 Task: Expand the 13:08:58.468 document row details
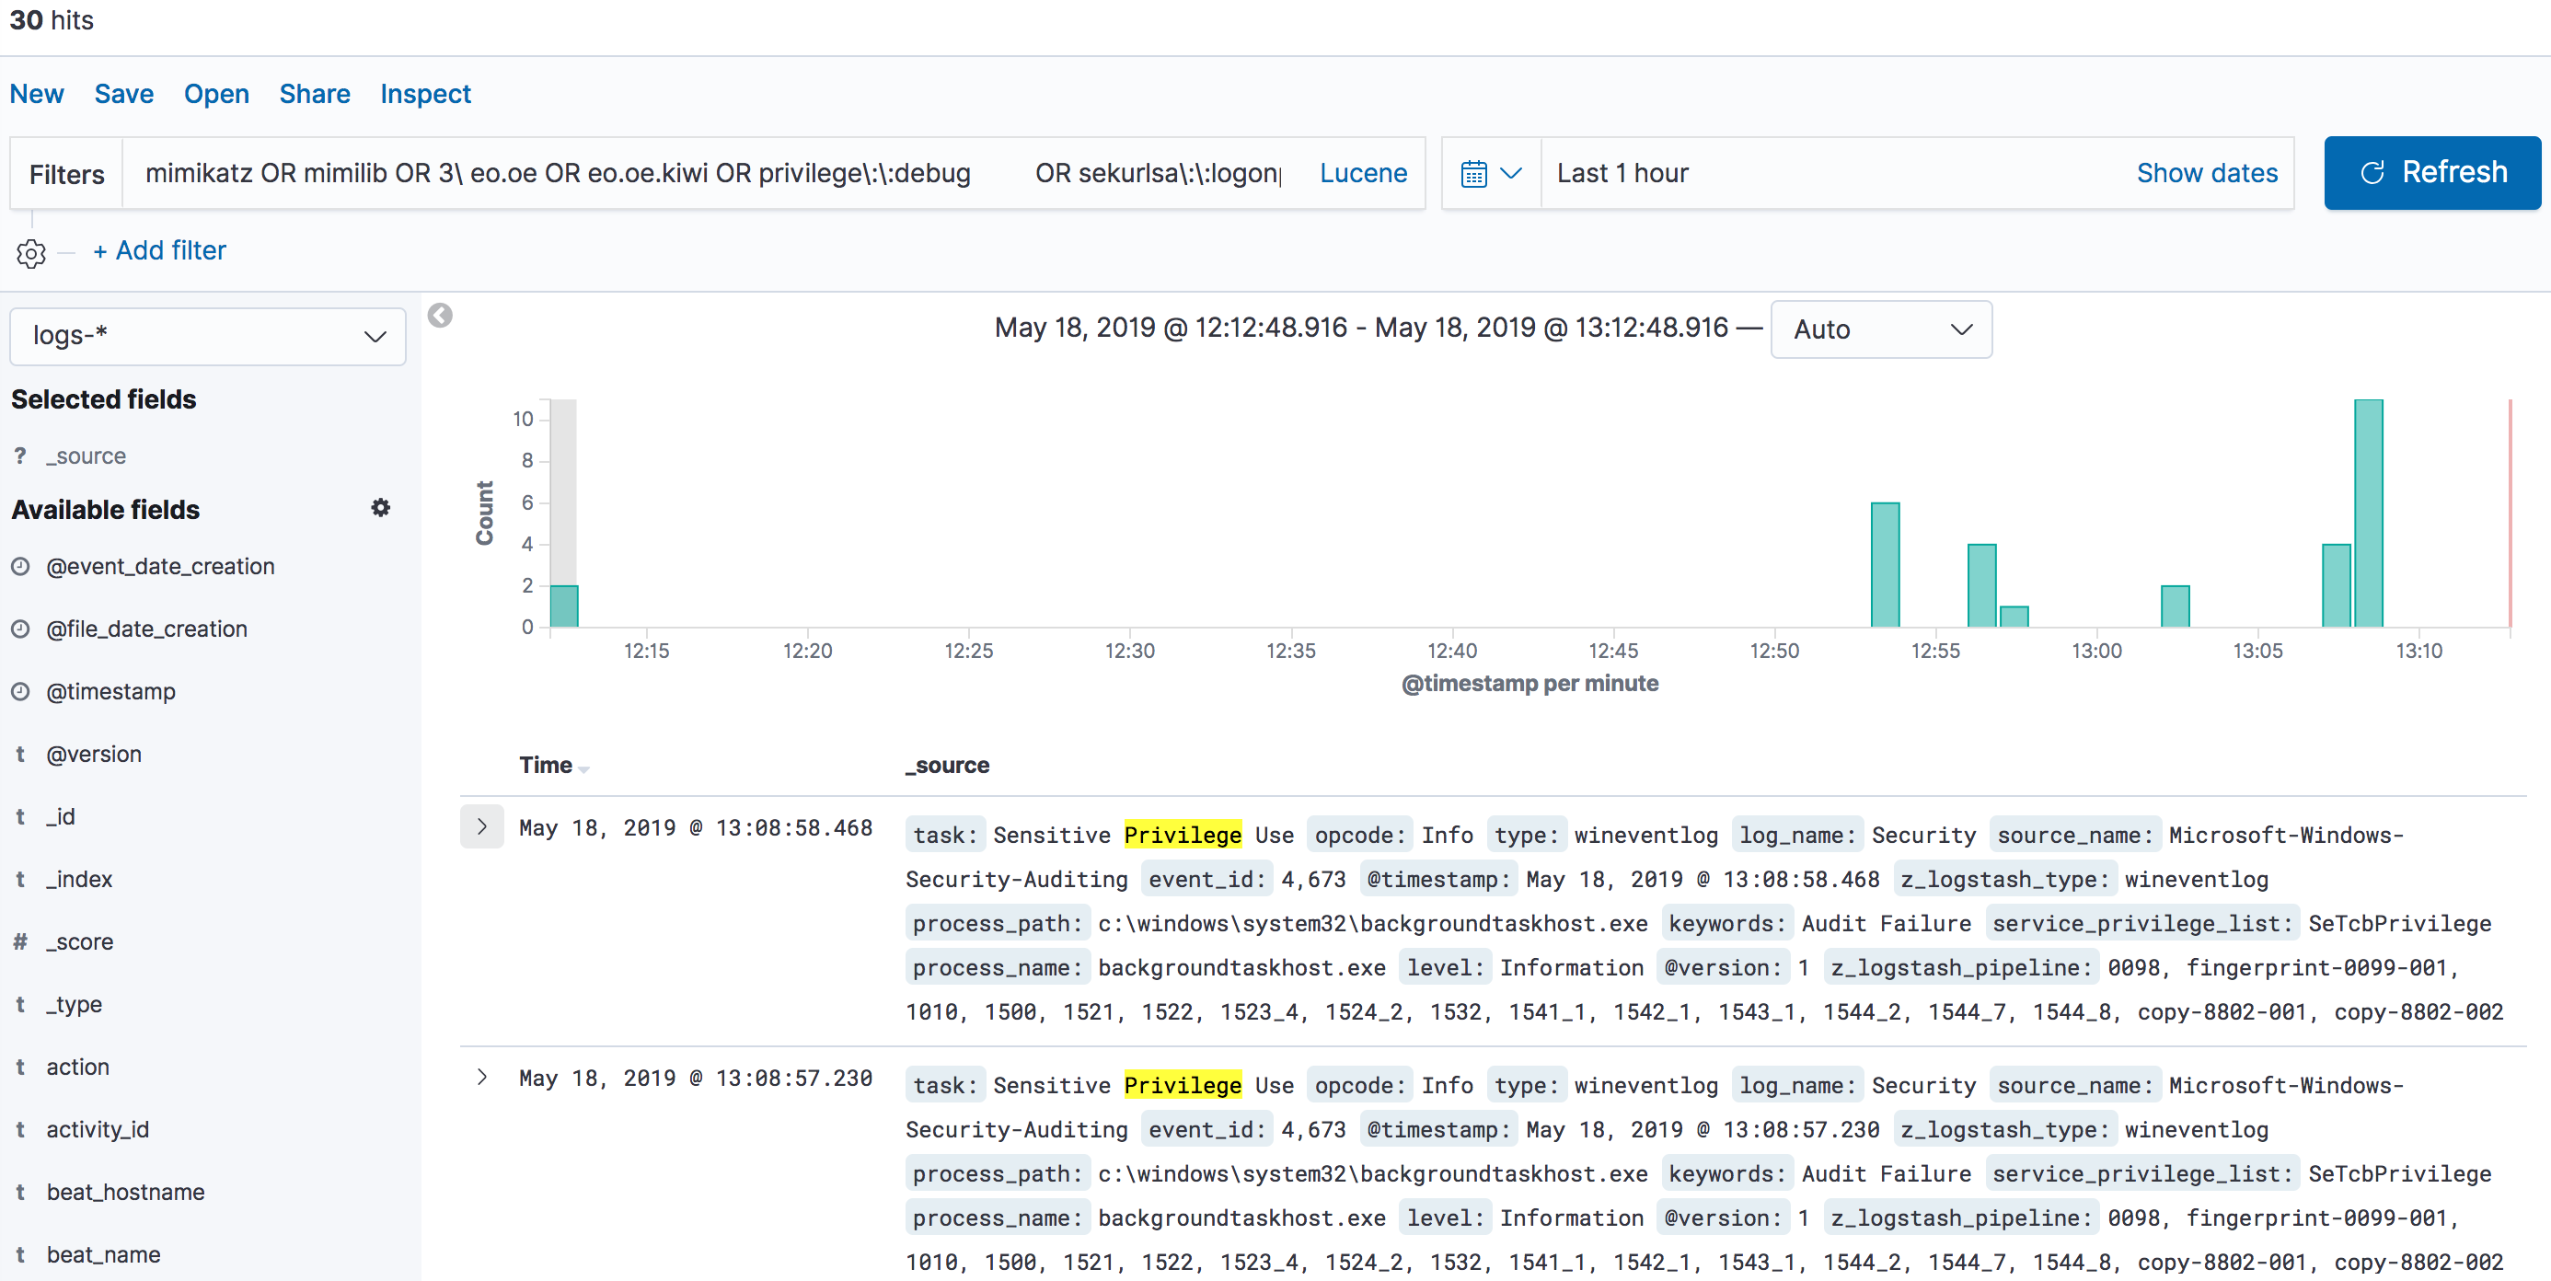481,826
